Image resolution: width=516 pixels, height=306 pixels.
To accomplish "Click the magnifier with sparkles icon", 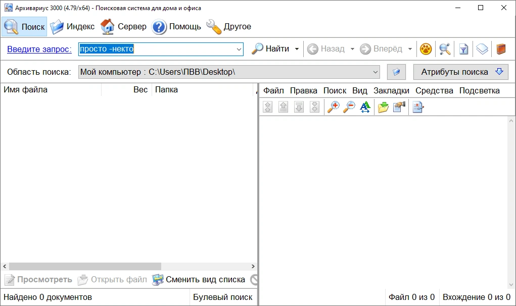I will pyautogui.click(x=445, y=49).
